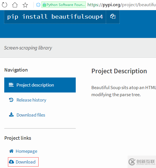The height and width of the screenshot is (168, 156).
Task: Click the cloud download icon beside Download
Action: pos(11,162)
